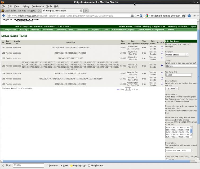Click the browser Back arrow button
Image resolution: width=200 pixels, height=169 pixels.
[x=3, y=16]
